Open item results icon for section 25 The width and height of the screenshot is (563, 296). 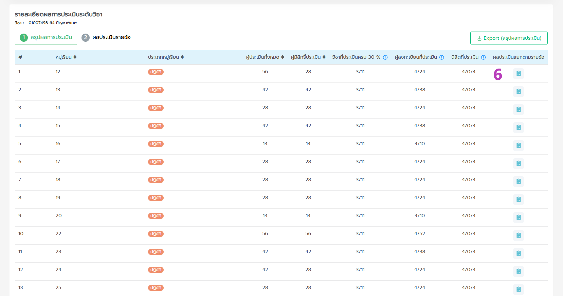(x=518, y=289)
